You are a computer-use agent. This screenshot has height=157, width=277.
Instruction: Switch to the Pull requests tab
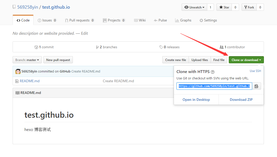coord(80,20)
